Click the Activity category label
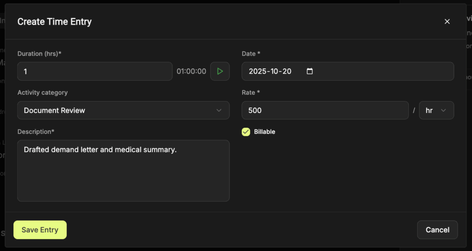The height and width of the screenshot is (251, 472). (42, 93)
